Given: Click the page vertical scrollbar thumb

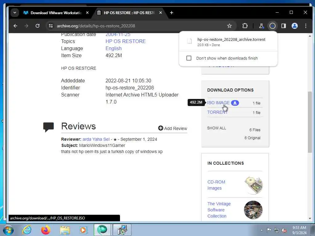Looking at the screenshot, I should (309, 122).
